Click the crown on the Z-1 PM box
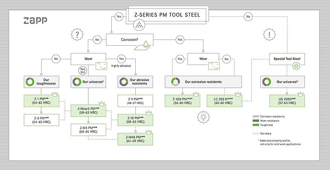330x170 pixels. point(55,94)
